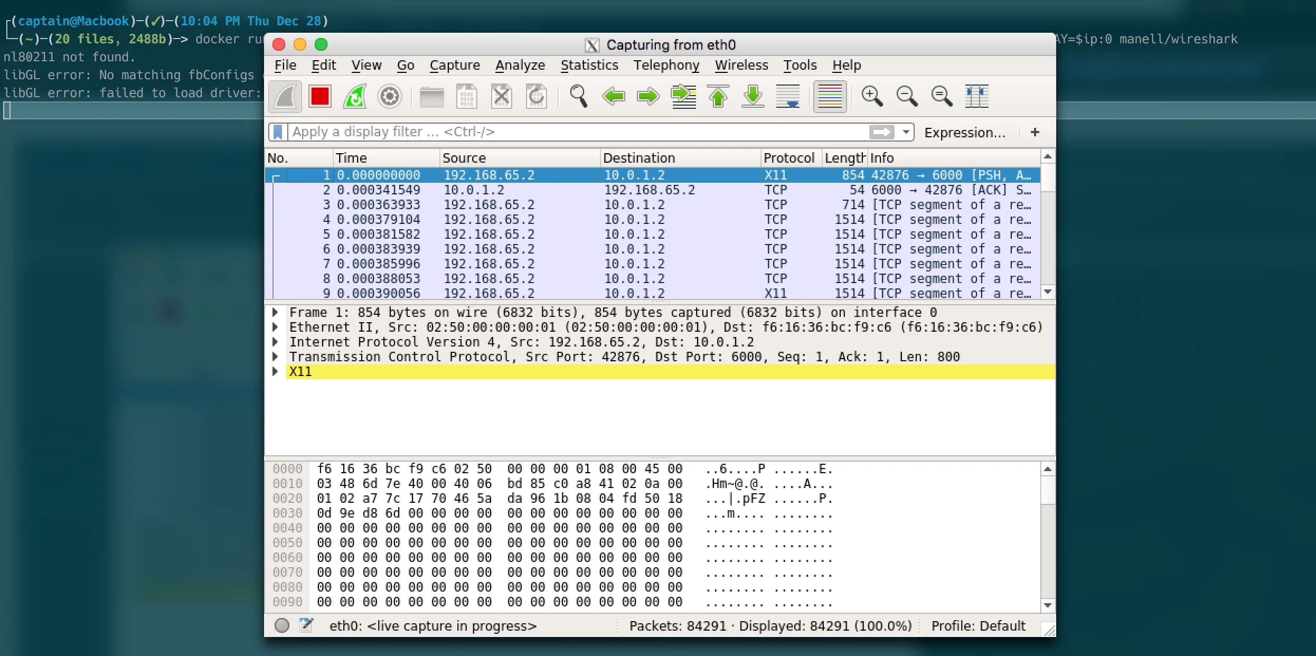Open the Wireless menu
Viewport: 1316px width, 656px height.
(x=741, y=65)
